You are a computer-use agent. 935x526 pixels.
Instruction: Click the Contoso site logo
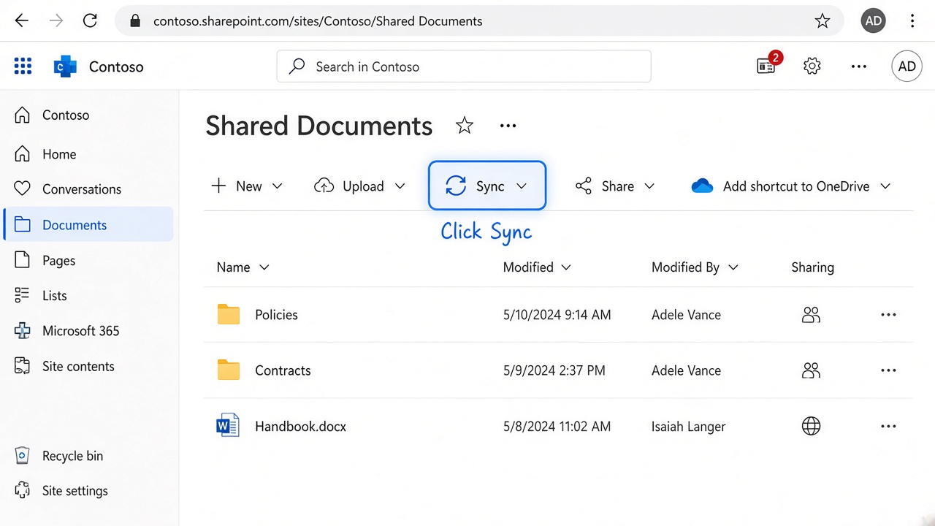pyautogui.click(x=65, y=66)
